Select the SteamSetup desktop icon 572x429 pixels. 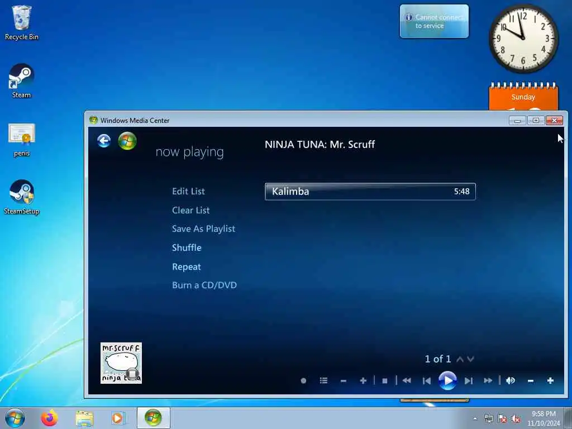pyautogui.click(x=22, y=197)
